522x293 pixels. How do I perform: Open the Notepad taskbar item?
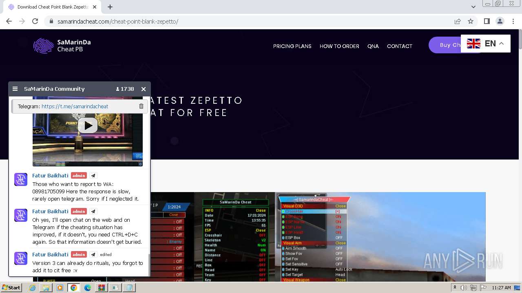click(129, 288)
